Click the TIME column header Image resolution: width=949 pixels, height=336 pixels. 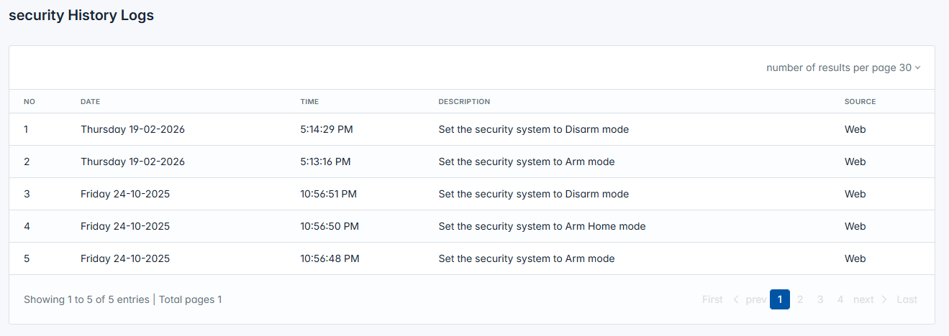point(309,102)
